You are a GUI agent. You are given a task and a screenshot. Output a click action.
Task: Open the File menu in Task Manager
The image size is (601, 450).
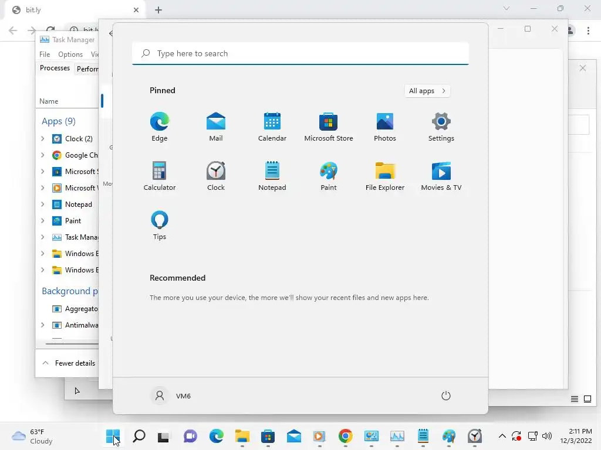coord(45,54)
